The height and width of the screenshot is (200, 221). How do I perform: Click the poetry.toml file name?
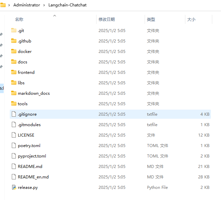point(29,146)
